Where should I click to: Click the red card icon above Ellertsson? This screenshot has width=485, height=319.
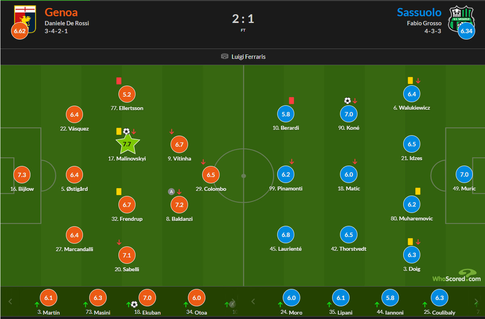click(119, 81)
